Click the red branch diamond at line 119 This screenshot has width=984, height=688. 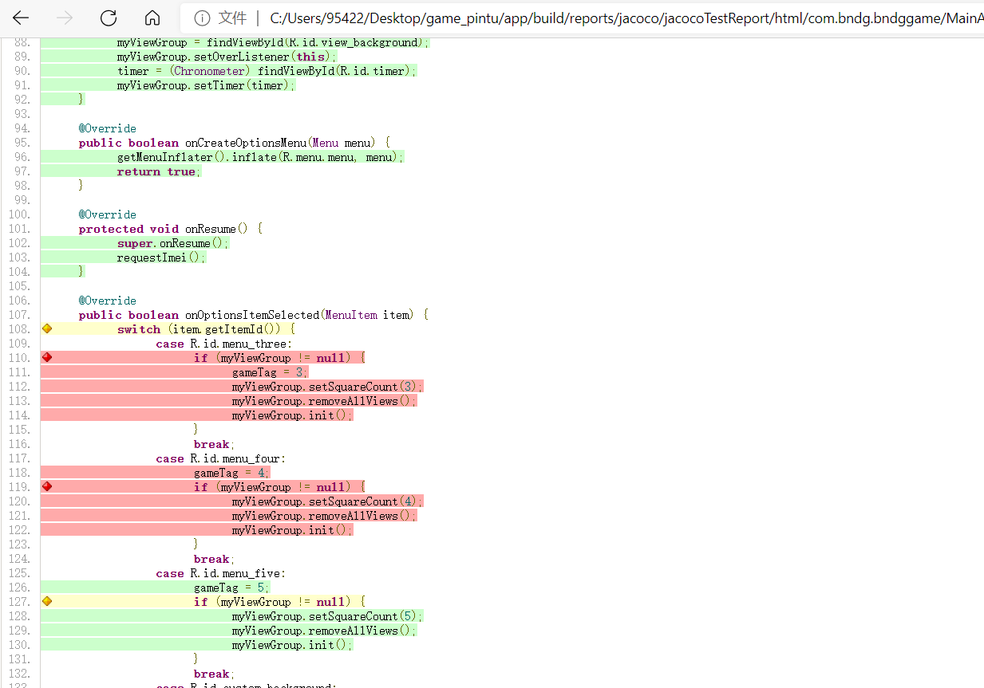(46, 486)
